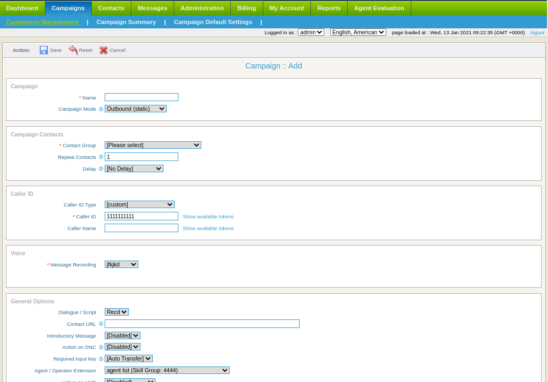
Task: Focus the Caller ID number field
Action: 142,216
